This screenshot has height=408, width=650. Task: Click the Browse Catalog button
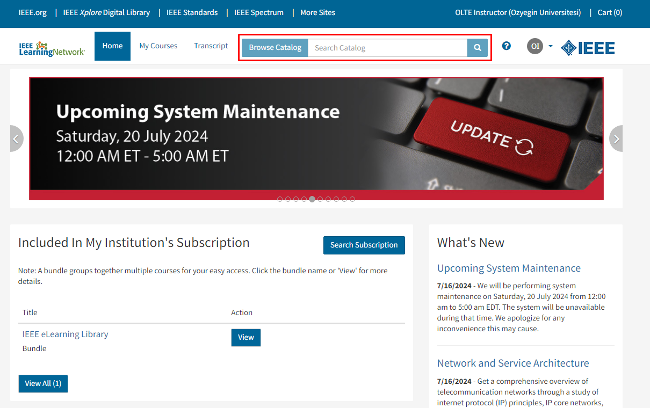[275, 48]
